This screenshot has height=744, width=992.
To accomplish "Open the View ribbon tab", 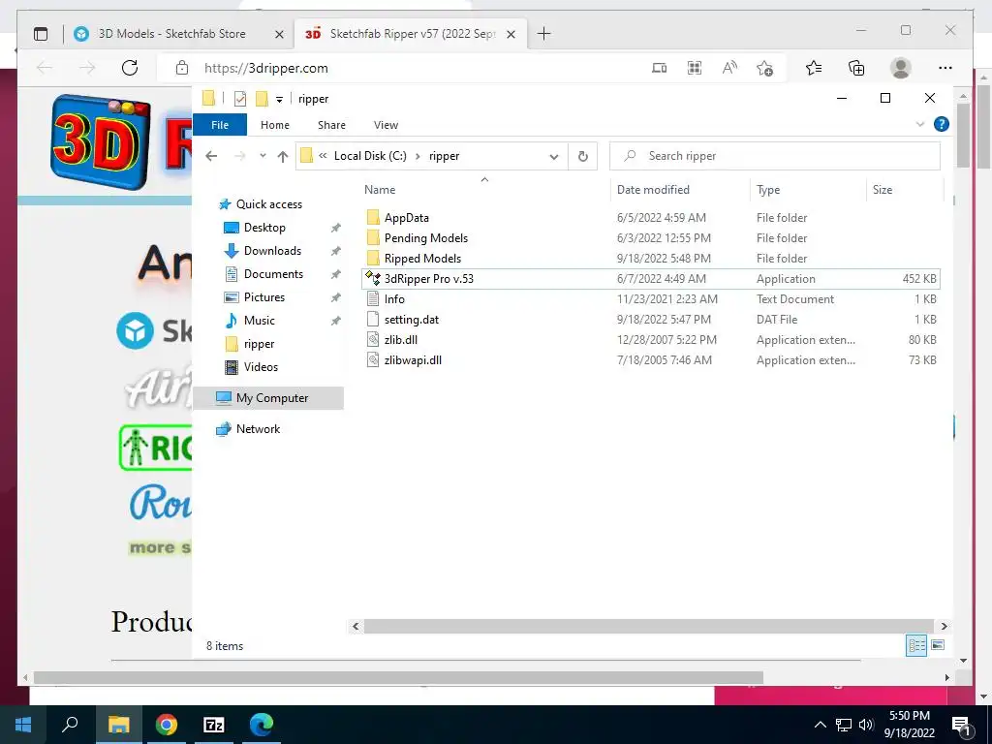I will 386,125.
